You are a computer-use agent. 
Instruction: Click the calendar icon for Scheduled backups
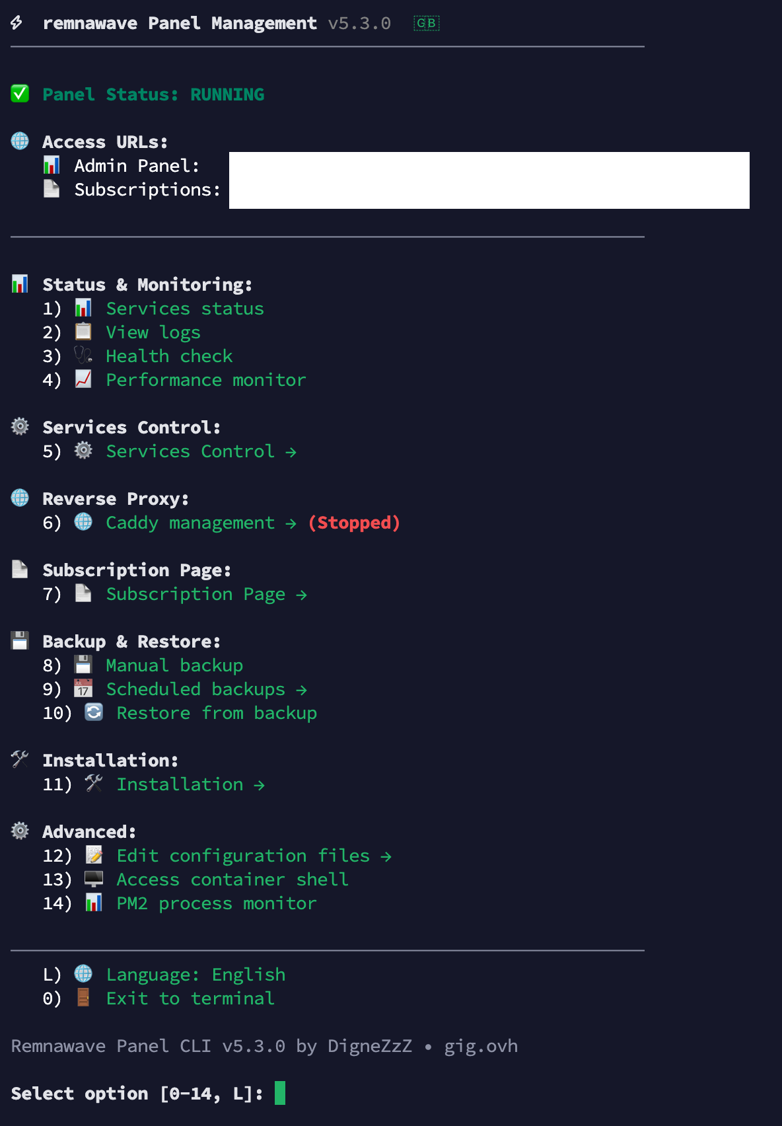(x=83, y=689)
